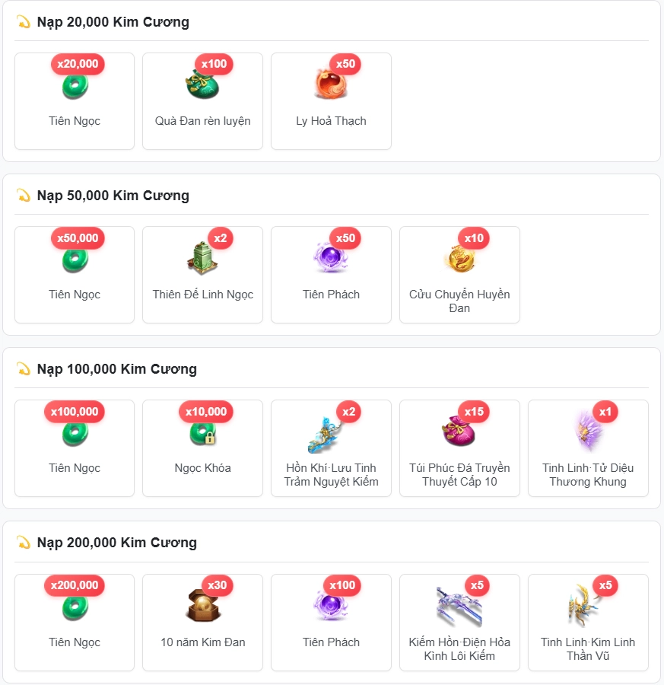
Task: Choose the Hồn Khí Lưu Tinh Trảm Nguyệt Kiếm sword icon
Action: tap(326, 435)
